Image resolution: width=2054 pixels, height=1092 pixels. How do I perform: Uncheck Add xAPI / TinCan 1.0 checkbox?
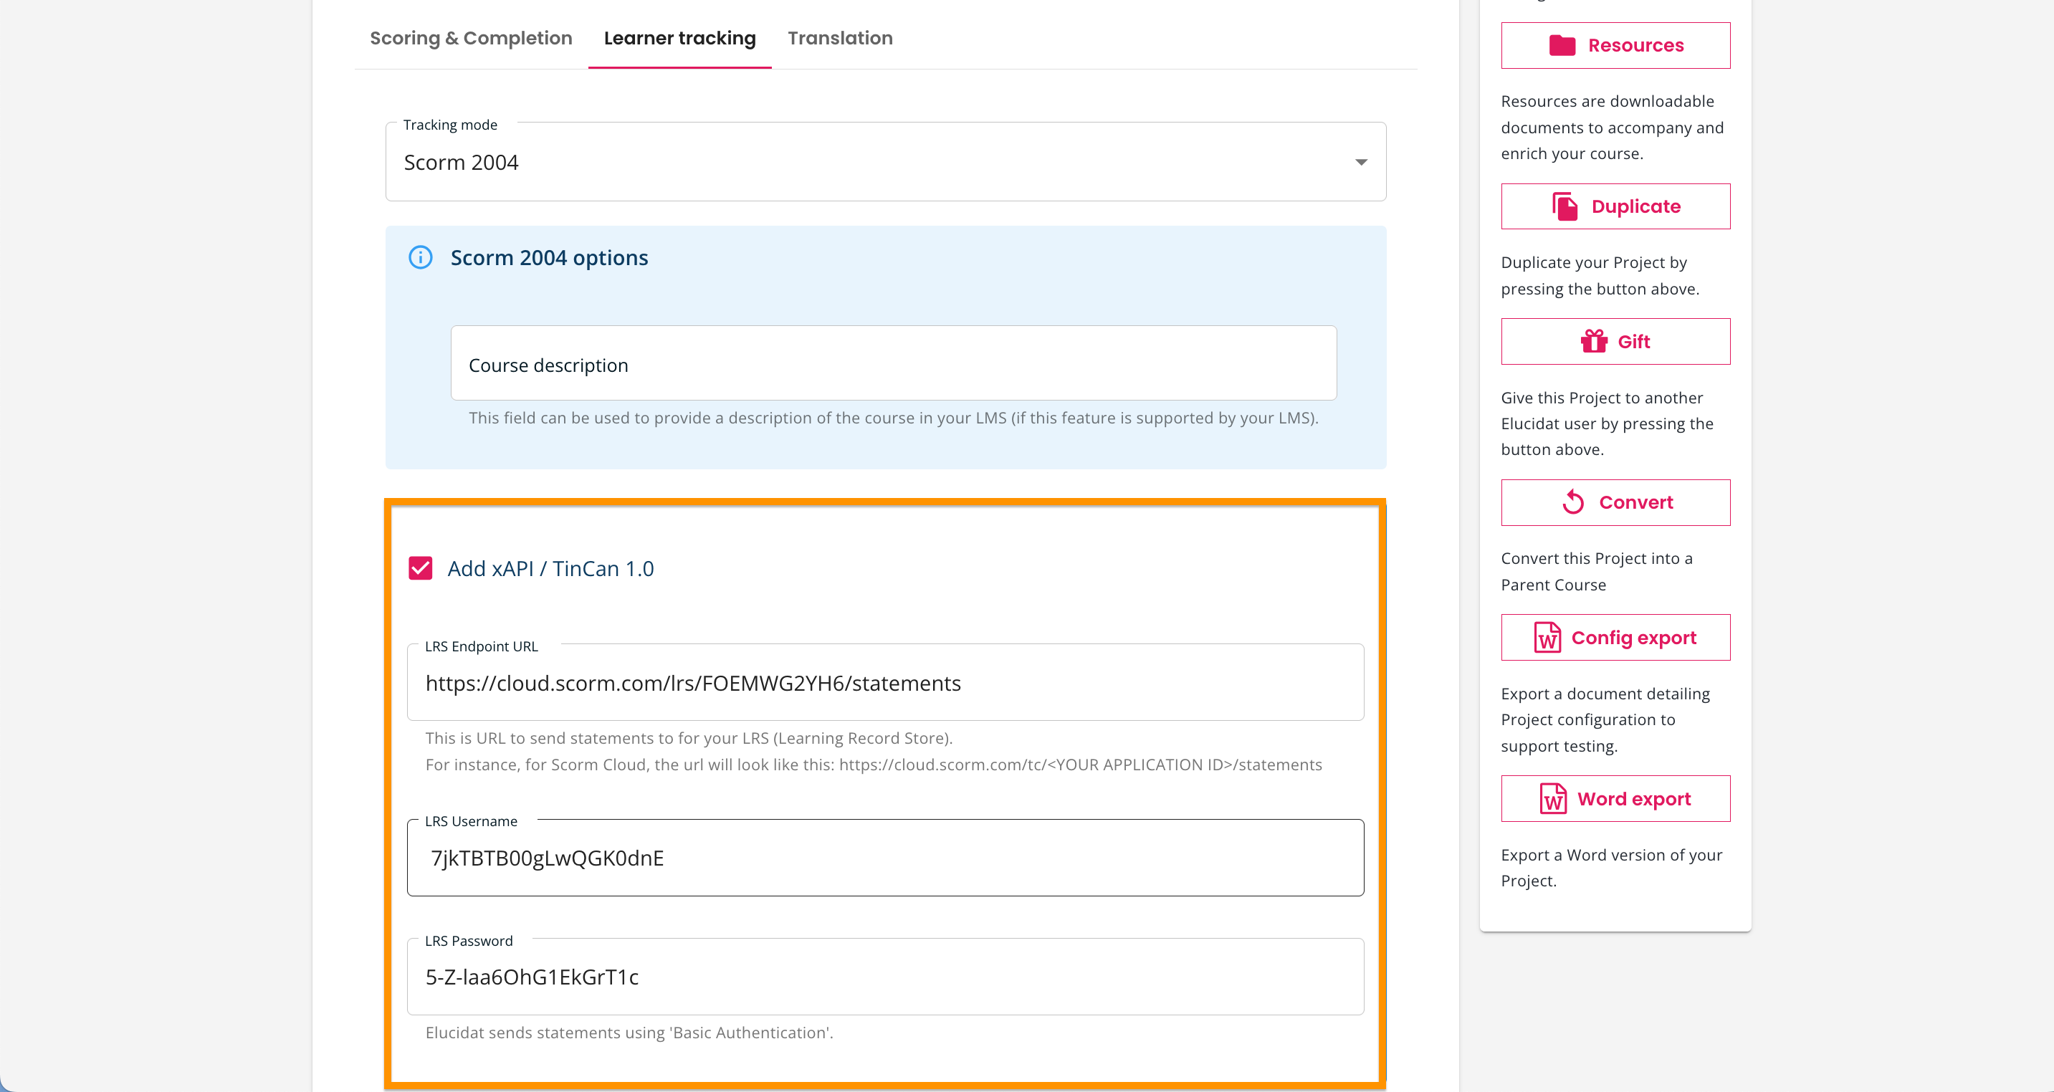[420, 568]
